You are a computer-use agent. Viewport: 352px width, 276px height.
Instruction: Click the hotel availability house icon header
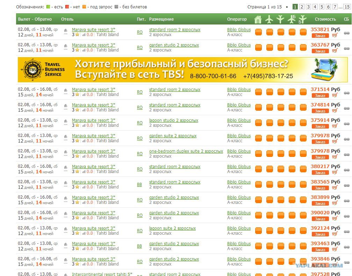[258, 19]
